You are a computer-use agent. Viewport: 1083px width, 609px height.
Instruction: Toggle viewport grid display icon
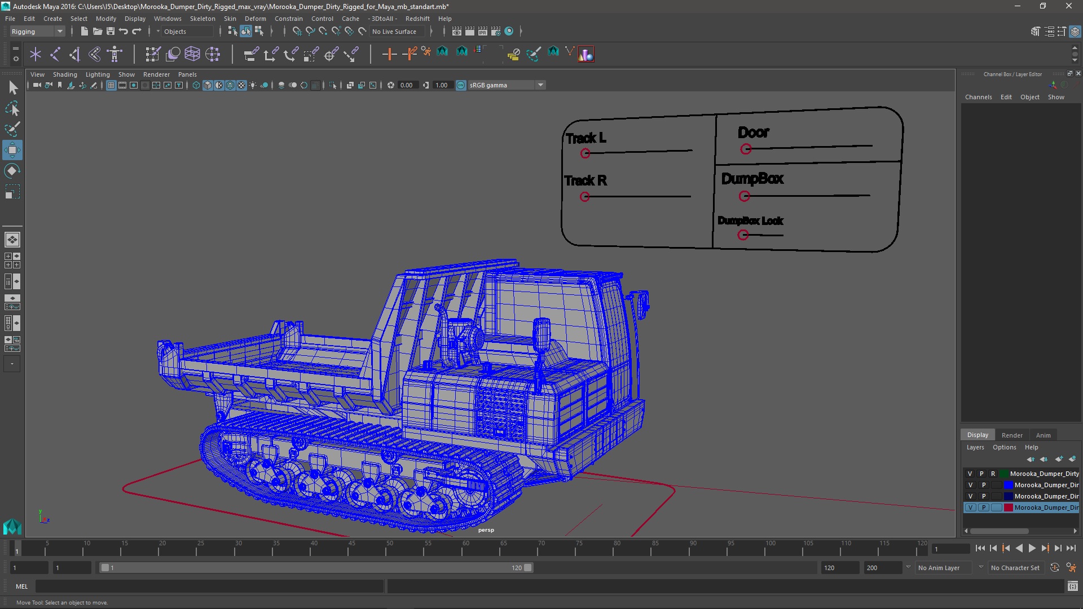[111, 85]
